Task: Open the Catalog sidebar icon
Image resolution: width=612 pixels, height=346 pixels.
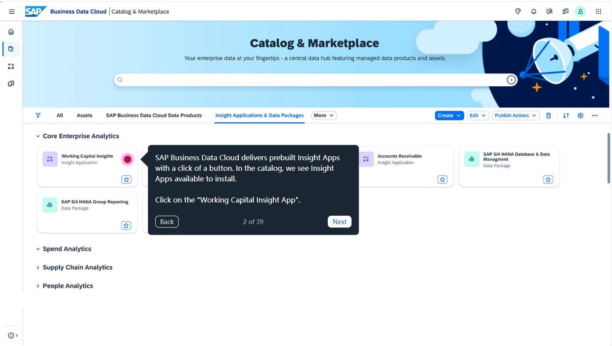Action: point(11,49)
